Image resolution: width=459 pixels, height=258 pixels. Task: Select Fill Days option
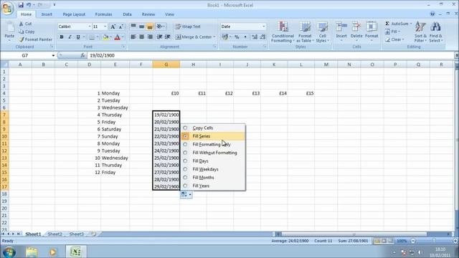click(x=213, y=161)
